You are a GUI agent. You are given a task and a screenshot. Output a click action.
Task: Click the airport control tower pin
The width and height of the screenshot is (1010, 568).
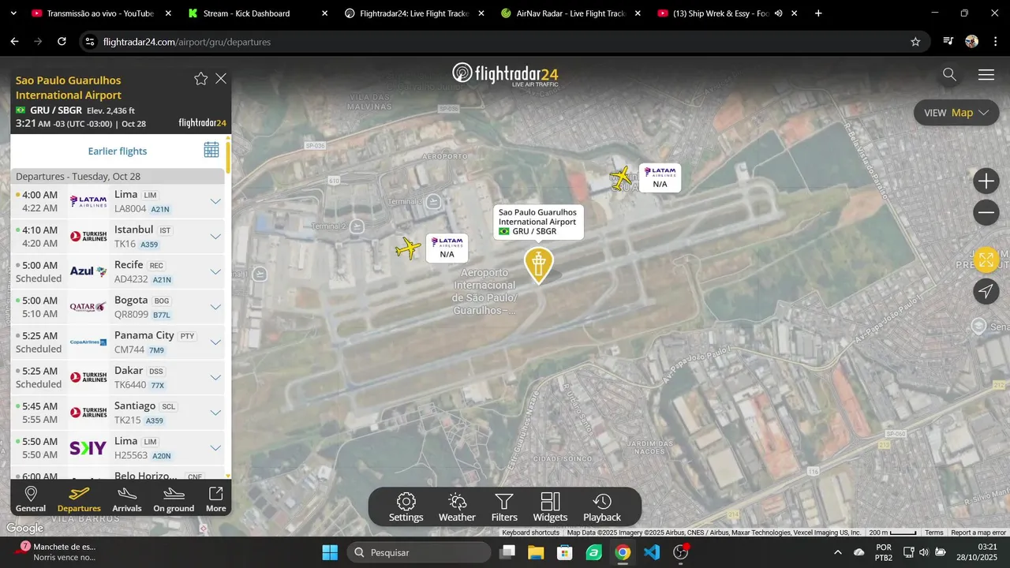click(x=539, y=265)
